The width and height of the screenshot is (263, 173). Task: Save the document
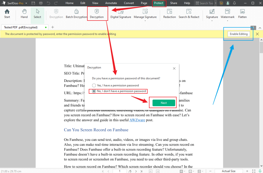click(33, 3)
